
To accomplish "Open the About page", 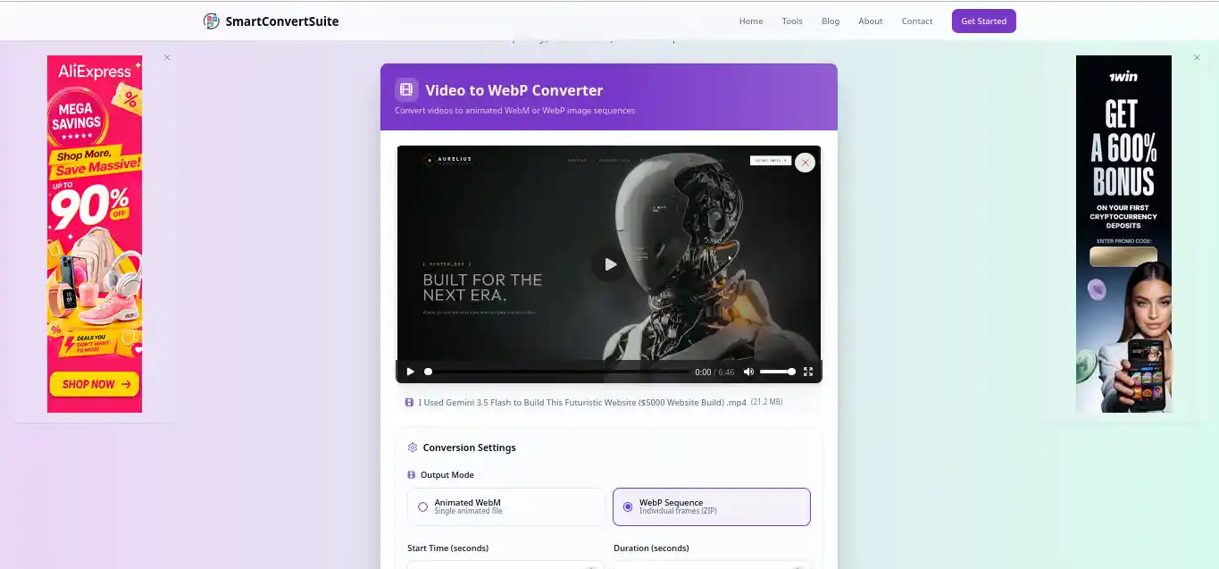I will click(x=871, y=21).
